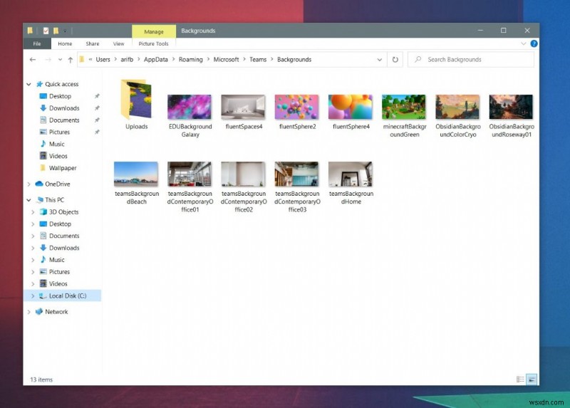The width and height of the screenshot is (570, 408).
Task: Open Documents under Quick access
Action: tap(64, 120)
